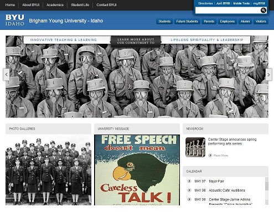Image resolution: width=274 pixels, height=212 pixels.
Task: Select the Employees audience tab
Action: click(228, 22)
